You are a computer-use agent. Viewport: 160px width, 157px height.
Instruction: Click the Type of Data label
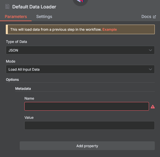[17, 42]
